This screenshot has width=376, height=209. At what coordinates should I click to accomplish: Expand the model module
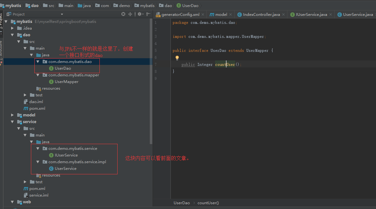coord(12,115)
